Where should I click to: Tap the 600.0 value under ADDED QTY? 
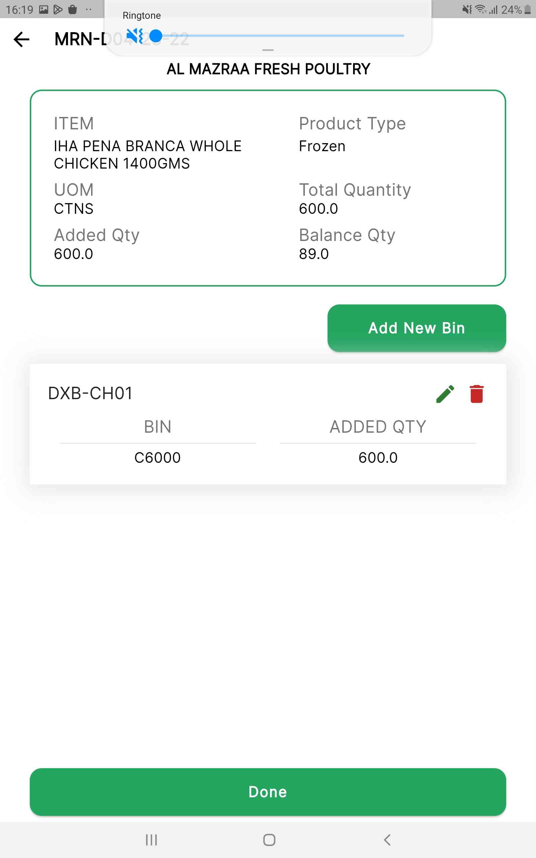tap(378, 457)
